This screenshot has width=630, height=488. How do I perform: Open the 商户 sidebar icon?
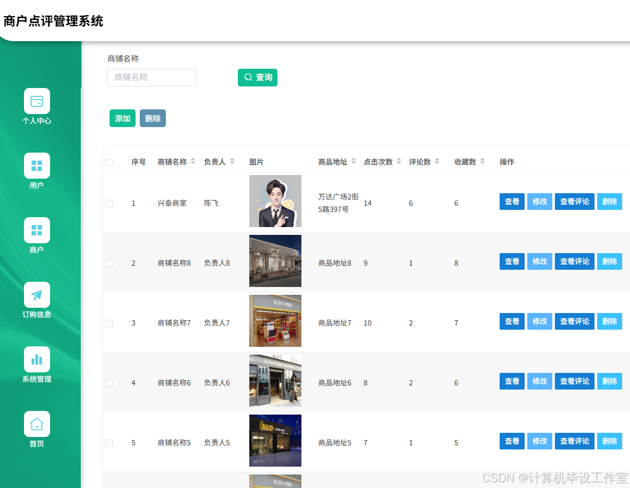click(37, 230)
